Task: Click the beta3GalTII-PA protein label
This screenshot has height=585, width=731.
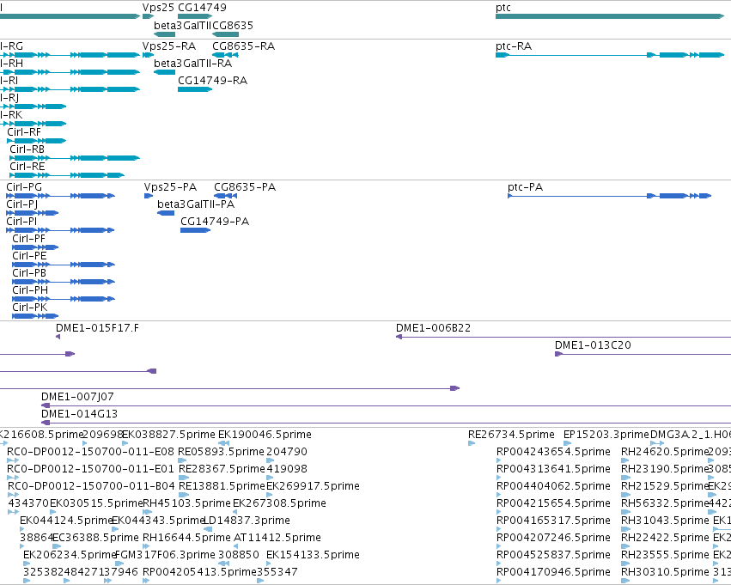Action: (196, 204)
